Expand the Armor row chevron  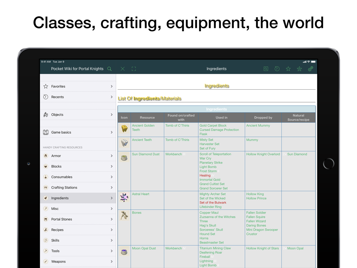111,156
